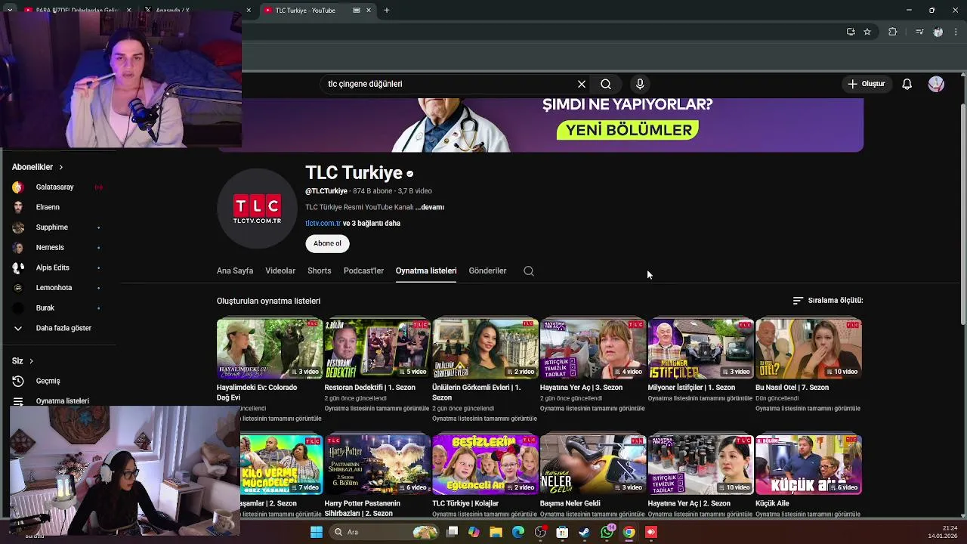Open Milyoner İstifçiler 1. Sezon thumbnail

[701, 348]
